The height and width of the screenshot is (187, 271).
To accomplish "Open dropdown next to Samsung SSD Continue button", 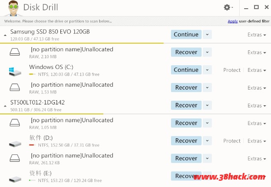I will coord(207,34).
